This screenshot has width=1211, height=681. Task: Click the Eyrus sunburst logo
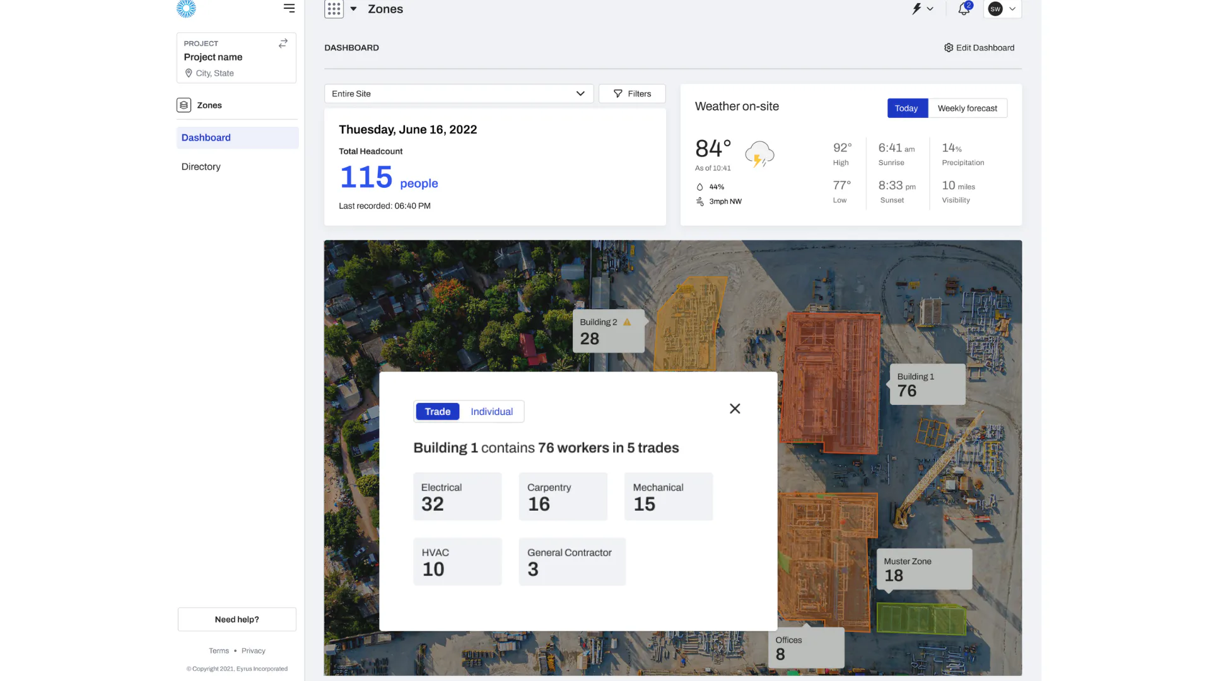coord(186,8)
